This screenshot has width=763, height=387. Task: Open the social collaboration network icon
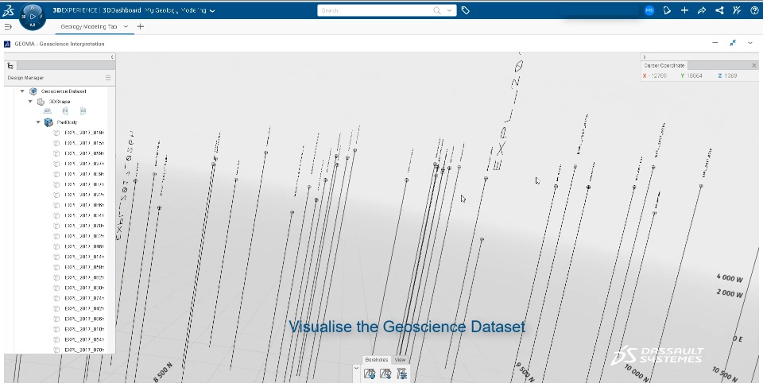[x=719, y=10]
